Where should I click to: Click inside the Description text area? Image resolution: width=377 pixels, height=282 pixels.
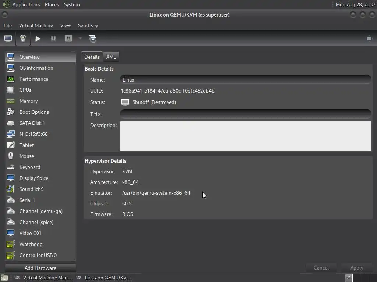click(246, 136)
